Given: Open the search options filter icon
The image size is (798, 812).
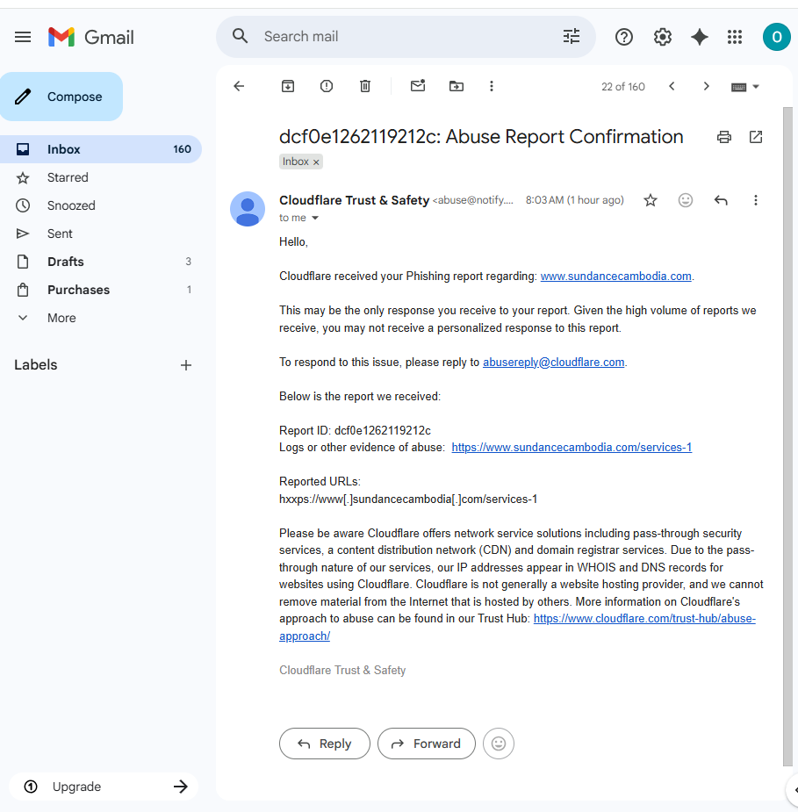Looking at the screenshot, I should (x=572, y=36).
